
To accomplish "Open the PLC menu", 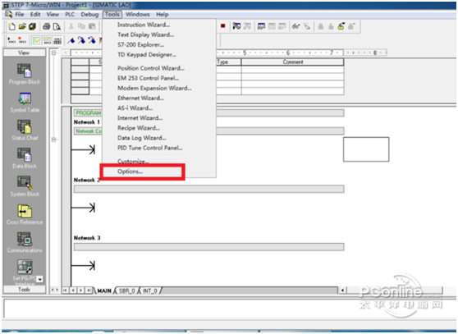I will tap(70, 14).
